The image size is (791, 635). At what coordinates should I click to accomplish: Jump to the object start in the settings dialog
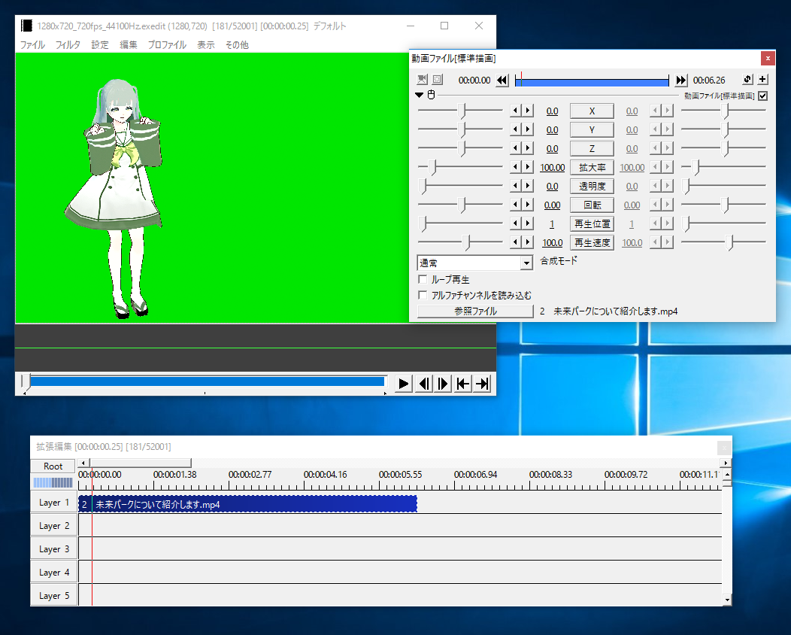(x=502, y=81)
